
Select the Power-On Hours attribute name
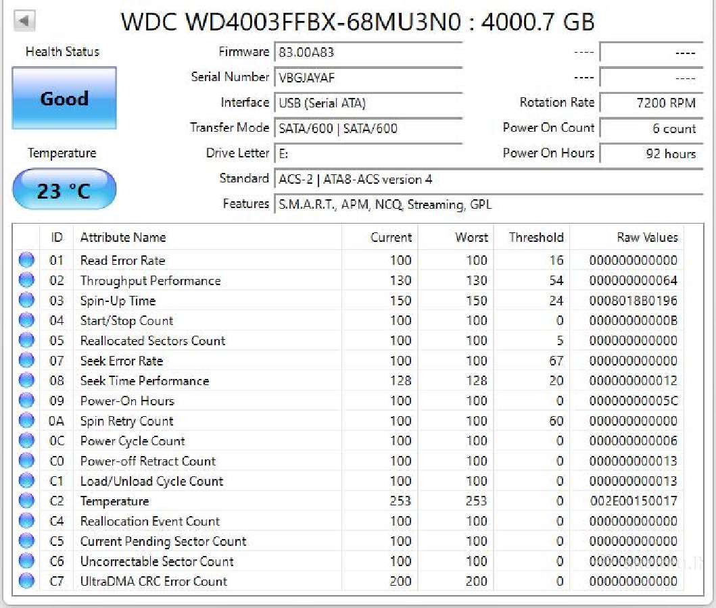coord(127,401)
